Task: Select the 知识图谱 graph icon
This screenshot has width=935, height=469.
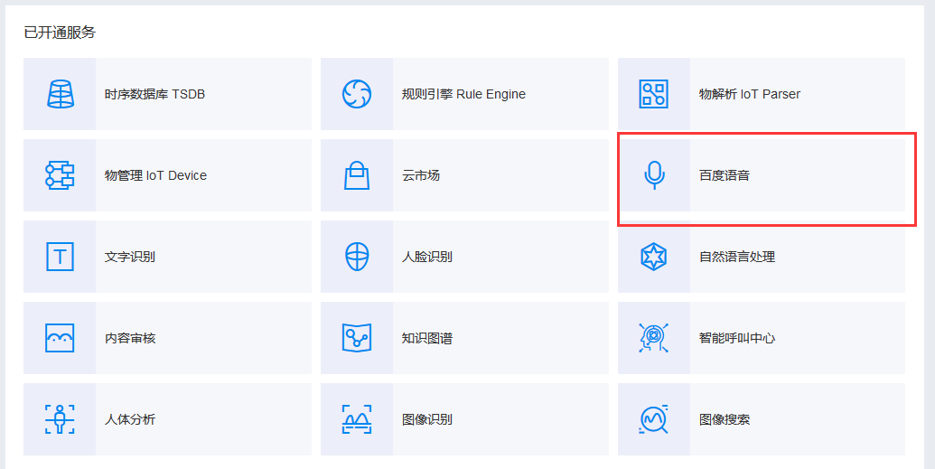Action: [357, 338]
